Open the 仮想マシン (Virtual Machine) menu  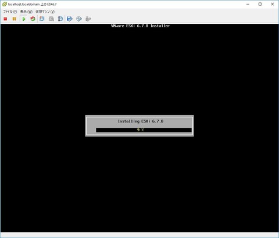(x=45, y=12)
